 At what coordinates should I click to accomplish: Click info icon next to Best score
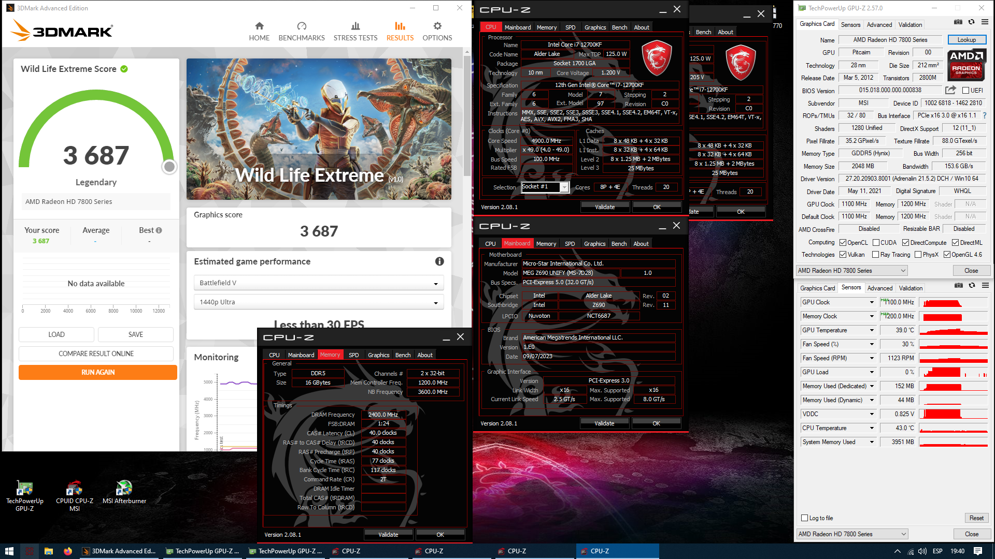[x=159, y=230]
